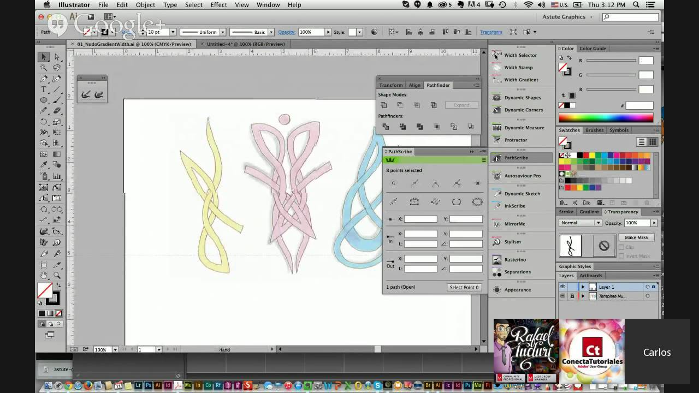This screenshot has height=393, width=699.
Task: Toggle the lock on Template layer
Action: pyautogui.click(x=572, y=296)
